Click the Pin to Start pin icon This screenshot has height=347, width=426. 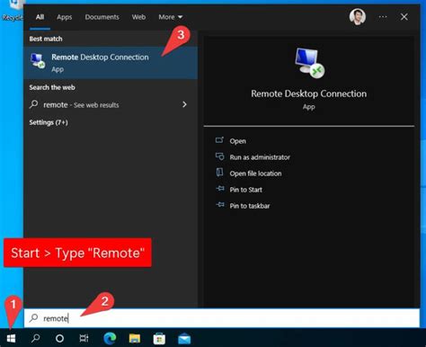220,189
